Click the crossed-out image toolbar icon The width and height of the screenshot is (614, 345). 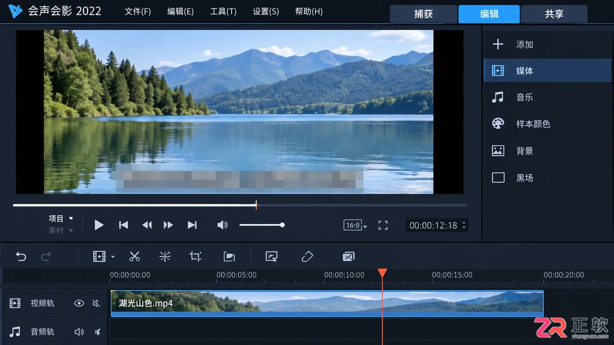point(348,256)
